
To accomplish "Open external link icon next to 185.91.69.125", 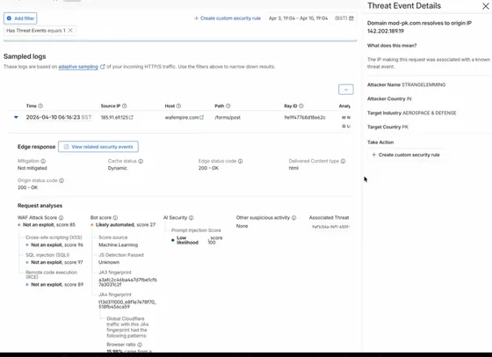I will 131,118.
